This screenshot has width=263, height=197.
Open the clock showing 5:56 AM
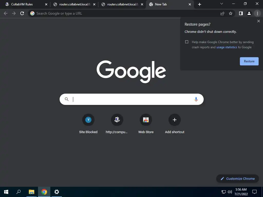[x=241, y=192]
